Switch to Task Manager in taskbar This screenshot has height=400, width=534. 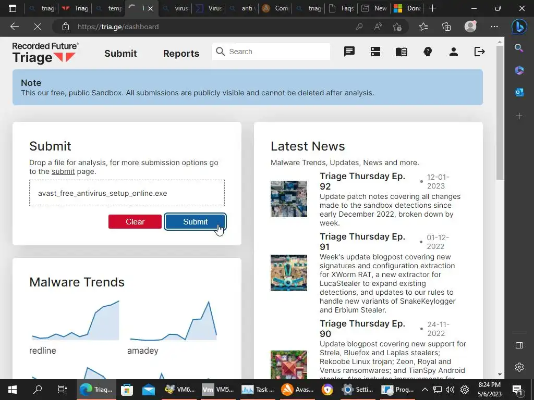258,390
